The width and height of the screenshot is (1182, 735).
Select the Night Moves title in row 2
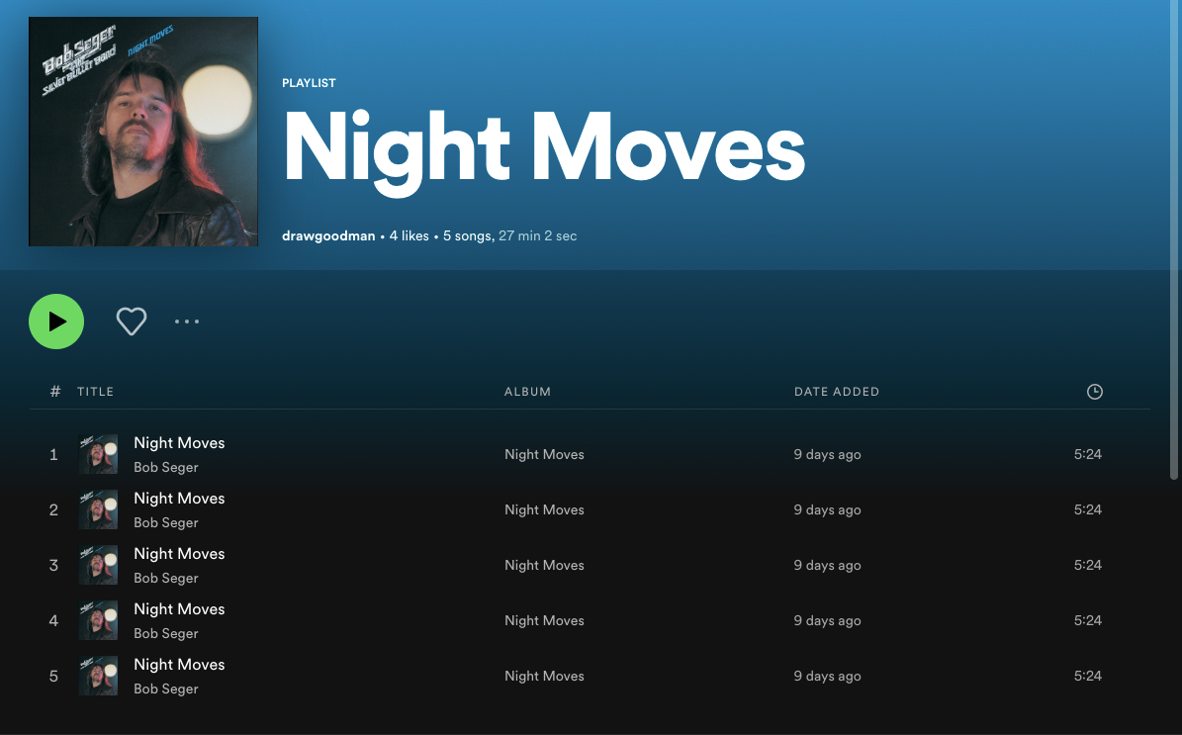point(179,499)
